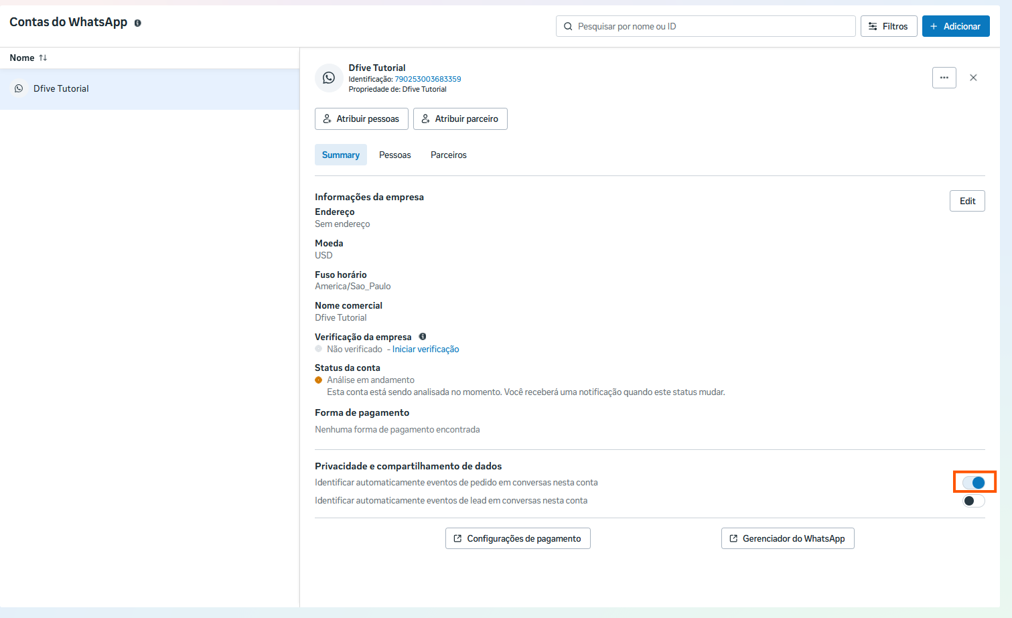The image size is (1012, 618).
Task: Click the info icon beside Contas do WhatsApp
Action: pos(137,23)
